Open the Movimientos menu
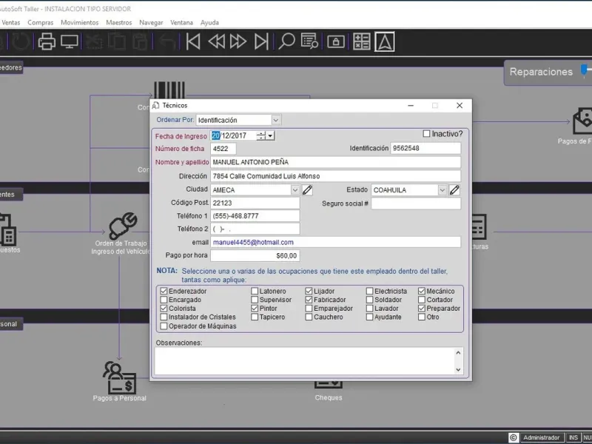The image size is (592, 444). (80, 23)
